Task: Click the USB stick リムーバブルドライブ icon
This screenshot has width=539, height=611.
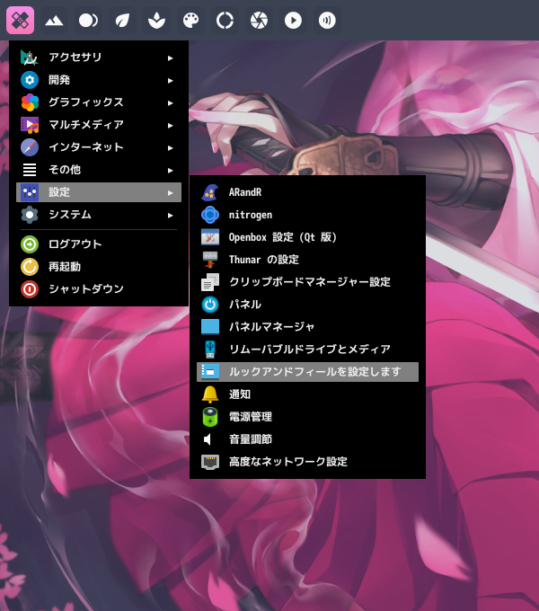Action: click(210, 350)
